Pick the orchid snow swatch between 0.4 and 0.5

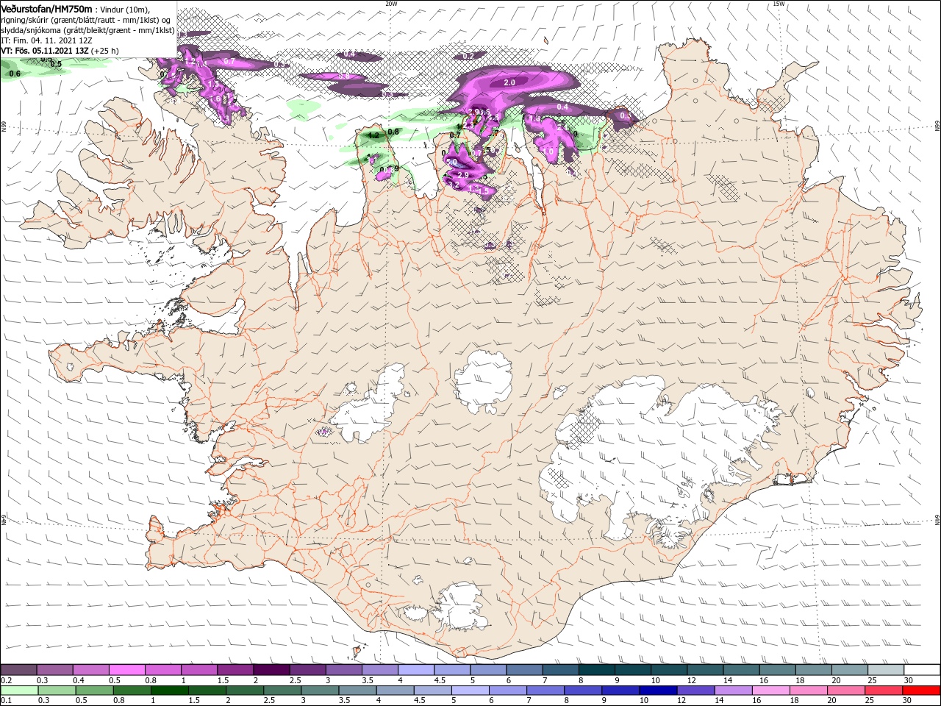tap(90, 670)
